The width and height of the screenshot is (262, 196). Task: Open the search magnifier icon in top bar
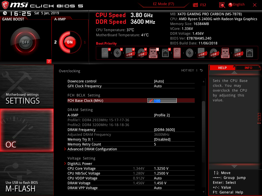pos(222,5)
